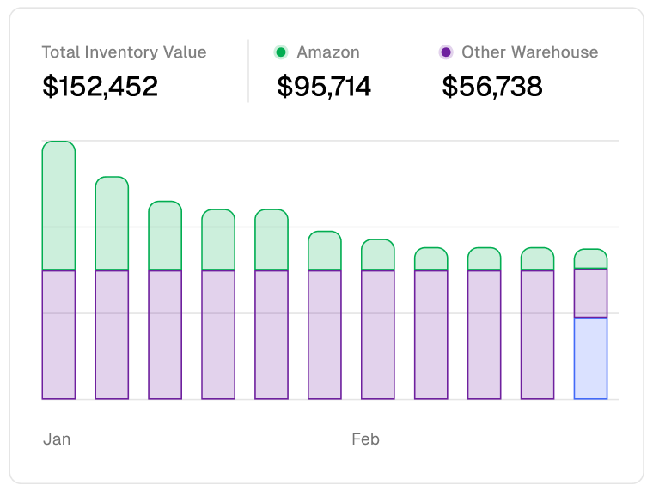Click the Jan axis label

click(x=57, y=439)
